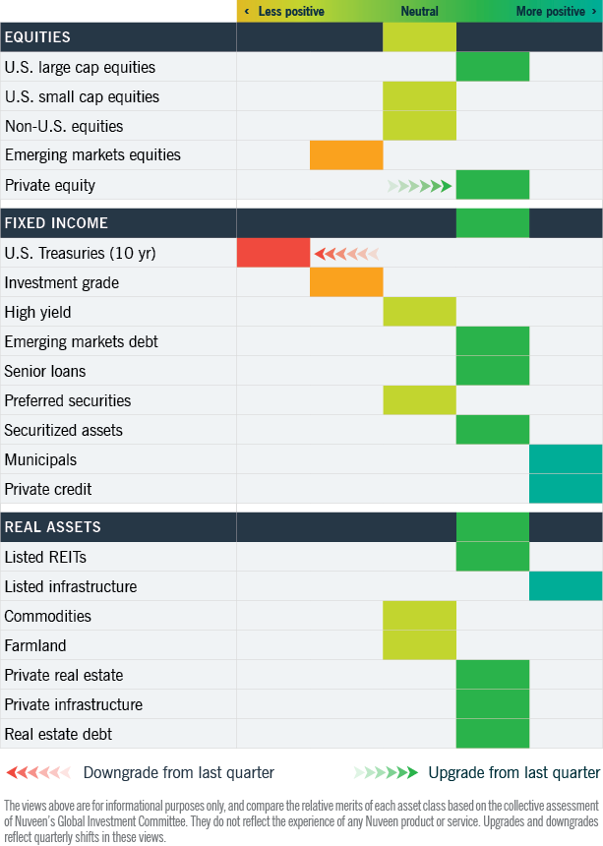603x846 pixels.
Task: Click the Downgrade from last quarter text
Action: pyautogui.click(x=178, y=772)
